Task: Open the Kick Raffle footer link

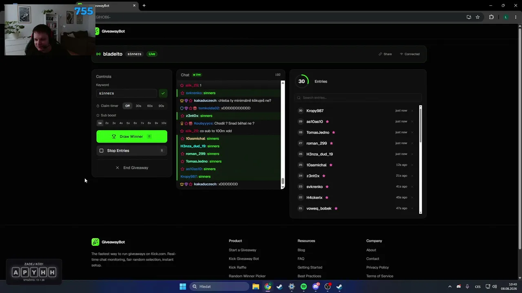Action: pyautogui.click(x=238, y=267)
